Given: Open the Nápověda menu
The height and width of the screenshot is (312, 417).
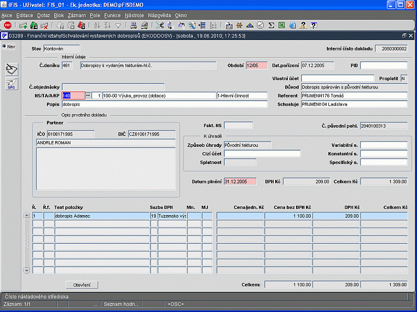Looking at the screenshot, I should (160, 16).
